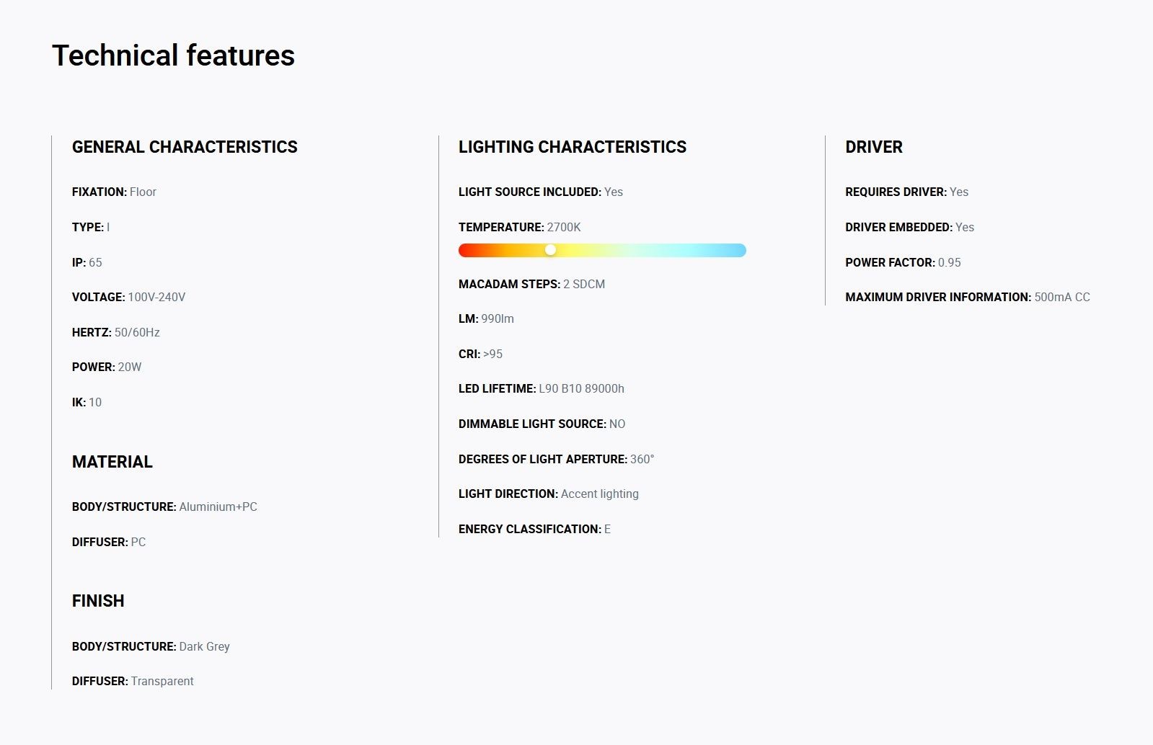The image size is (1153, 745).
Task: Click 'BODY/STRUCTURE: Dark Grey' finish row
Action: (151, 646)
